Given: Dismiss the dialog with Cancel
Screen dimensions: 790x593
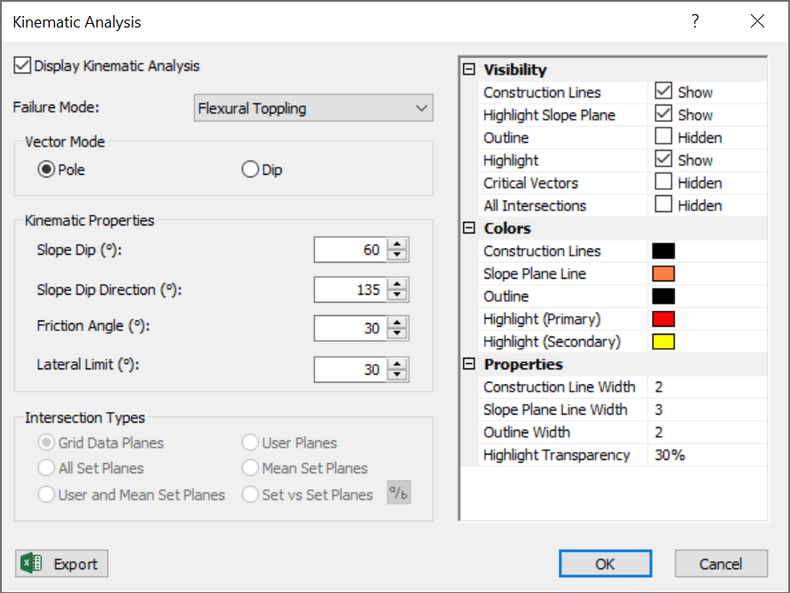Looking at the screenshot, I should pyautogui.click(x=721, y=563).
